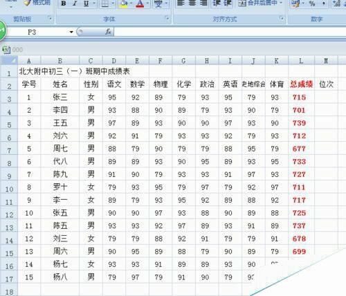This screenshot has width=346, height=296.
Task: Apply comma style number format
Action: pos(324,3)
